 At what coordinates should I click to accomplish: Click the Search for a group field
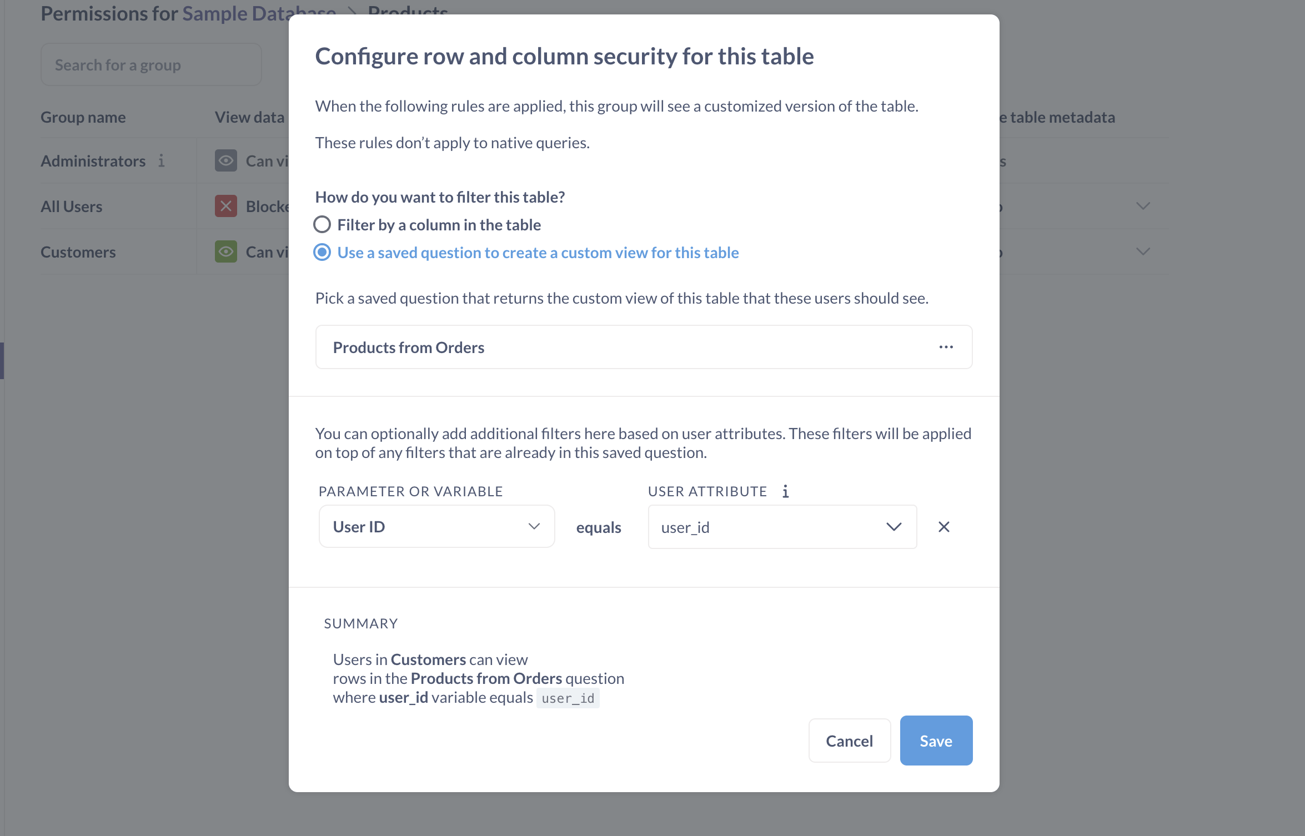tap(151, 64)
